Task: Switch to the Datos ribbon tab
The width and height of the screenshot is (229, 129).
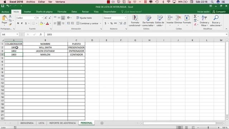Action: [74, 12]
